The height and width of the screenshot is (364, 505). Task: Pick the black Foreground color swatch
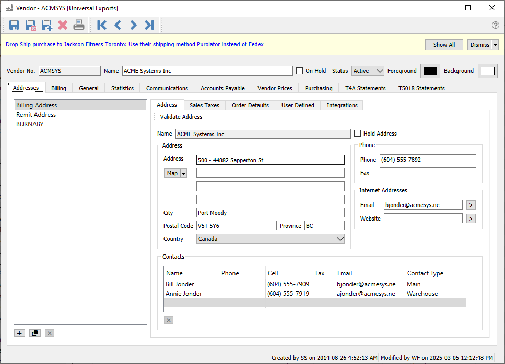pyautogui.click(x=430, y=71)
